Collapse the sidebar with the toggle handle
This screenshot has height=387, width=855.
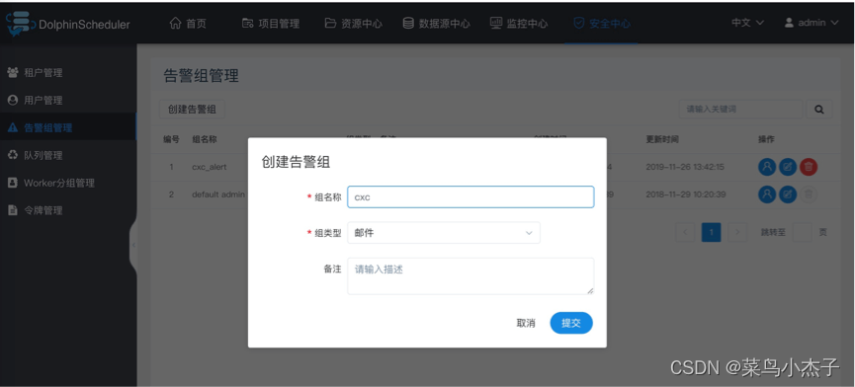pyautogui.click(x=133, y=245)
